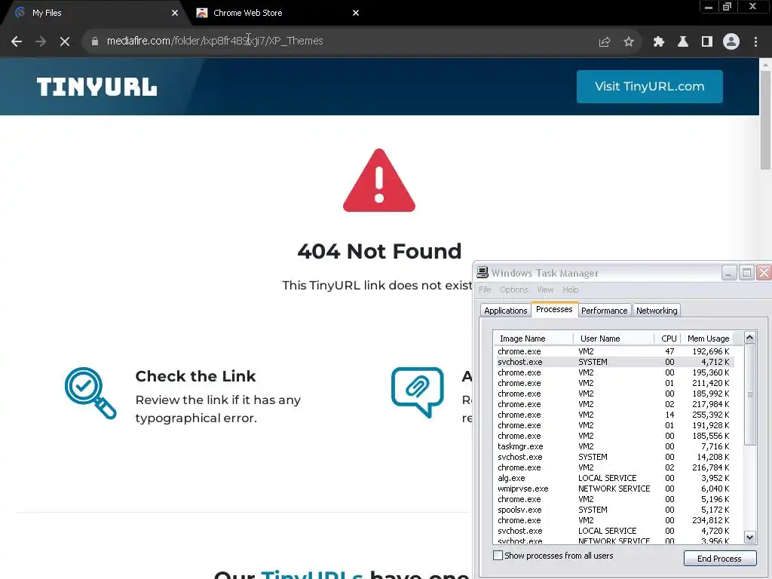Click the red warning triangle icon
The image size is (772, 579).
coord(379,181)
